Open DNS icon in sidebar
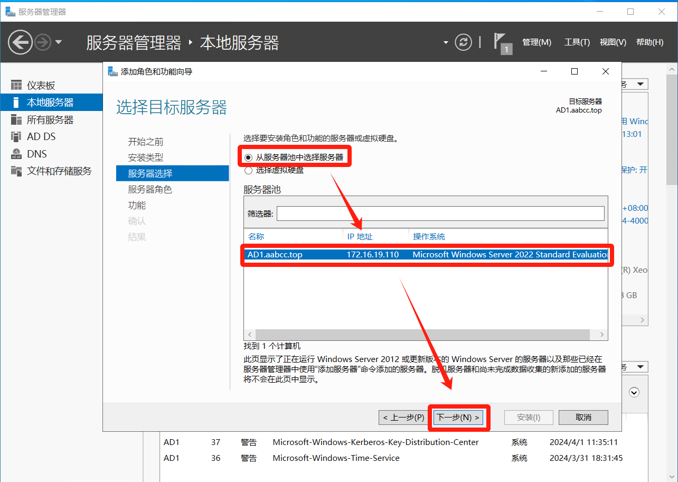 [17, 154]
